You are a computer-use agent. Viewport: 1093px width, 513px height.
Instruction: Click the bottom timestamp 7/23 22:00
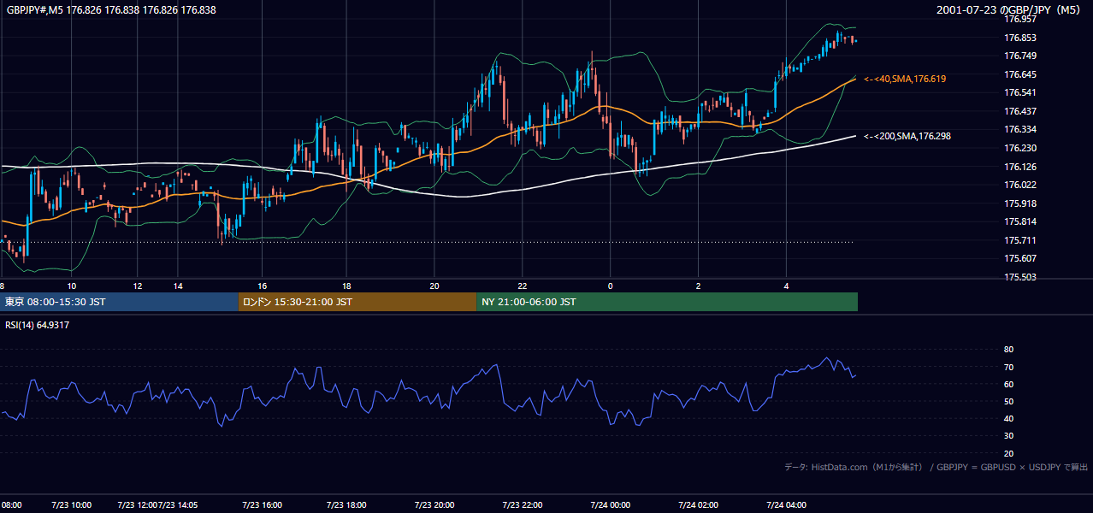point(523,505)
